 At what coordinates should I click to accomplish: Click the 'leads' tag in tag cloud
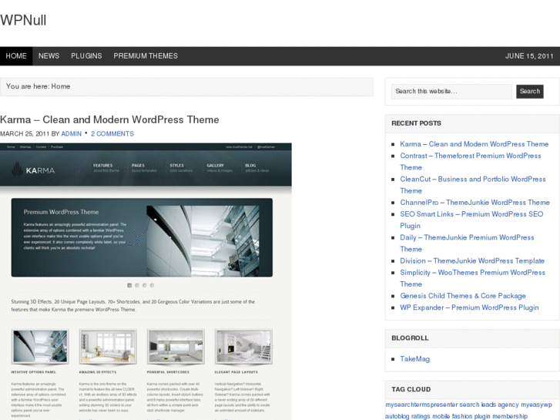[x=488, y=405]
